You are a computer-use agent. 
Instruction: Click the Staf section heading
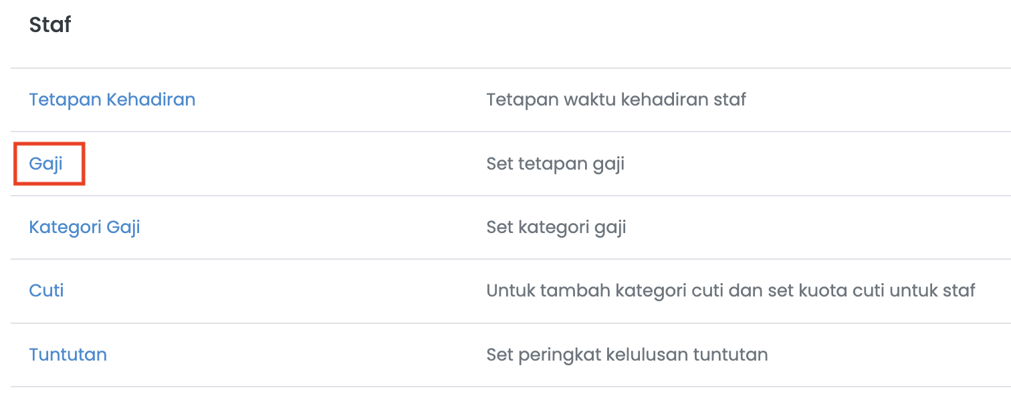pyautogui.click(x=50, y=25)
